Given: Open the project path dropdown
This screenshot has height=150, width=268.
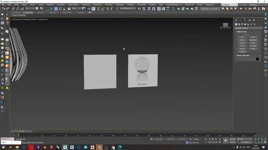Looking at the screenshot, I should (x=210, y=9).
